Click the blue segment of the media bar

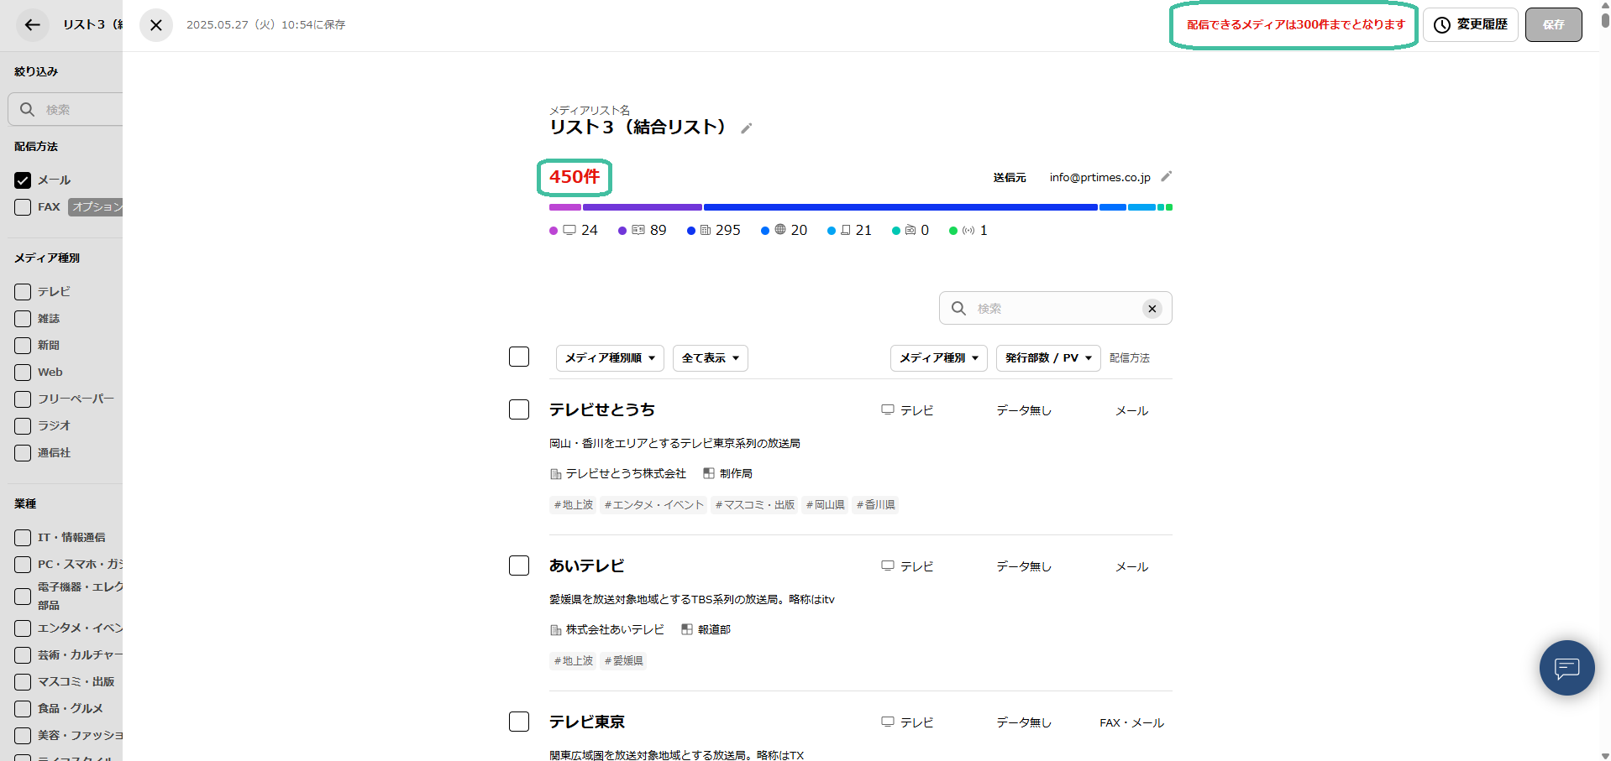[x=899, y=207]
